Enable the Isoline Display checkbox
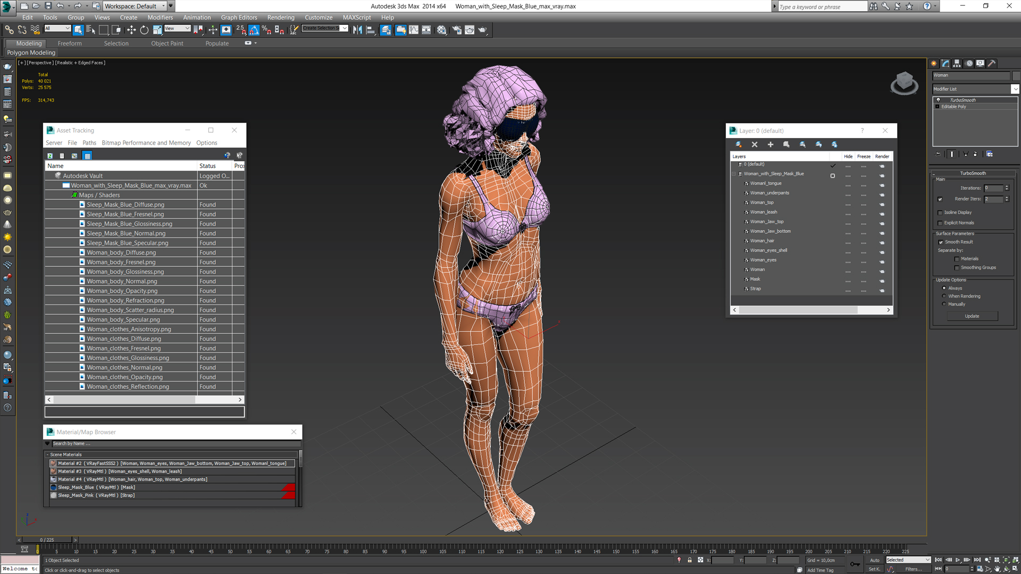 [940, 213]
